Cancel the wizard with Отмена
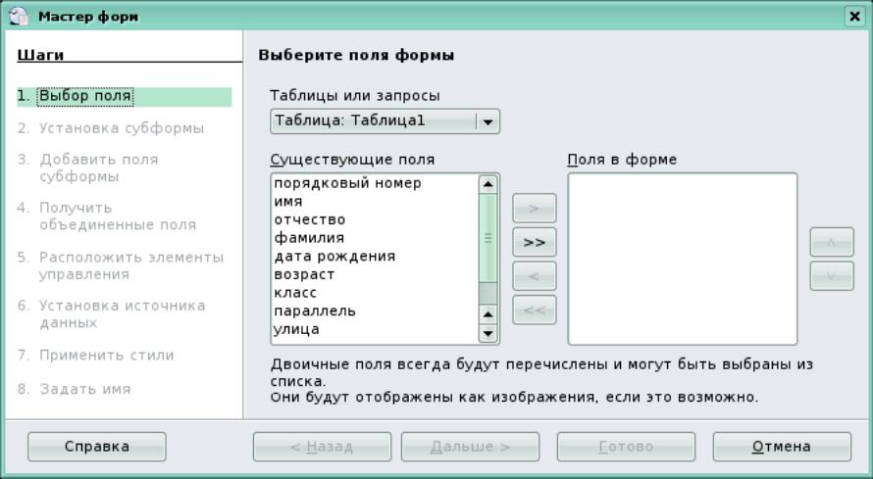Image resolution: width=873 pixels, height=479 pixels. (x=782, y=447)
